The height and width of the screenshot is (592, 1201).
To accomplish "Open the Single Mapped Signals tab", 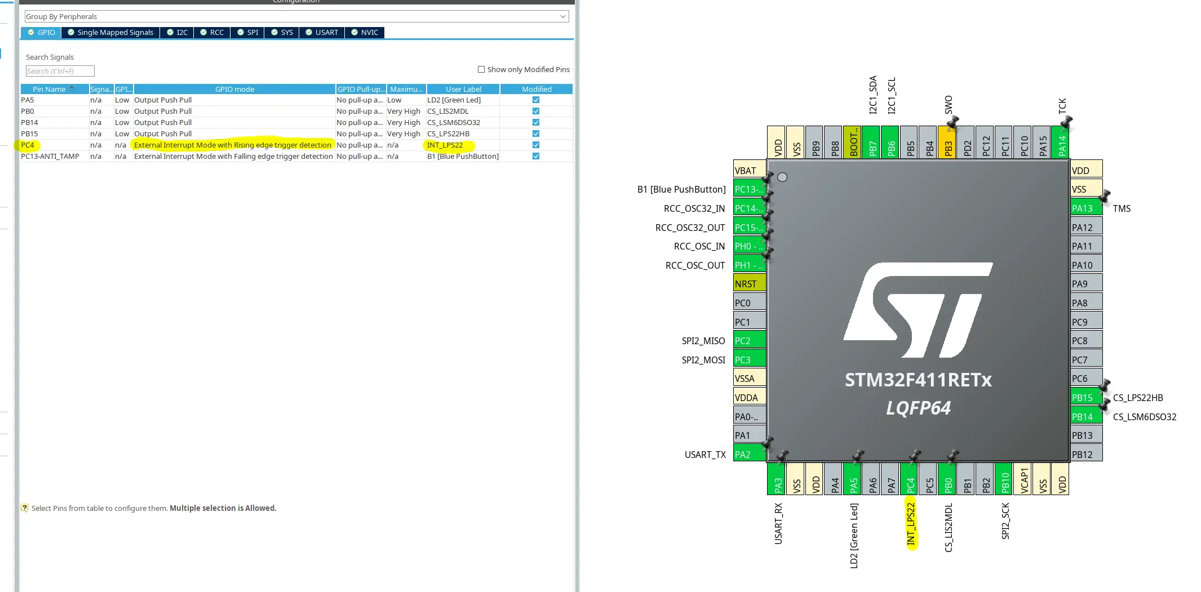I will click(x=110, y=33).
